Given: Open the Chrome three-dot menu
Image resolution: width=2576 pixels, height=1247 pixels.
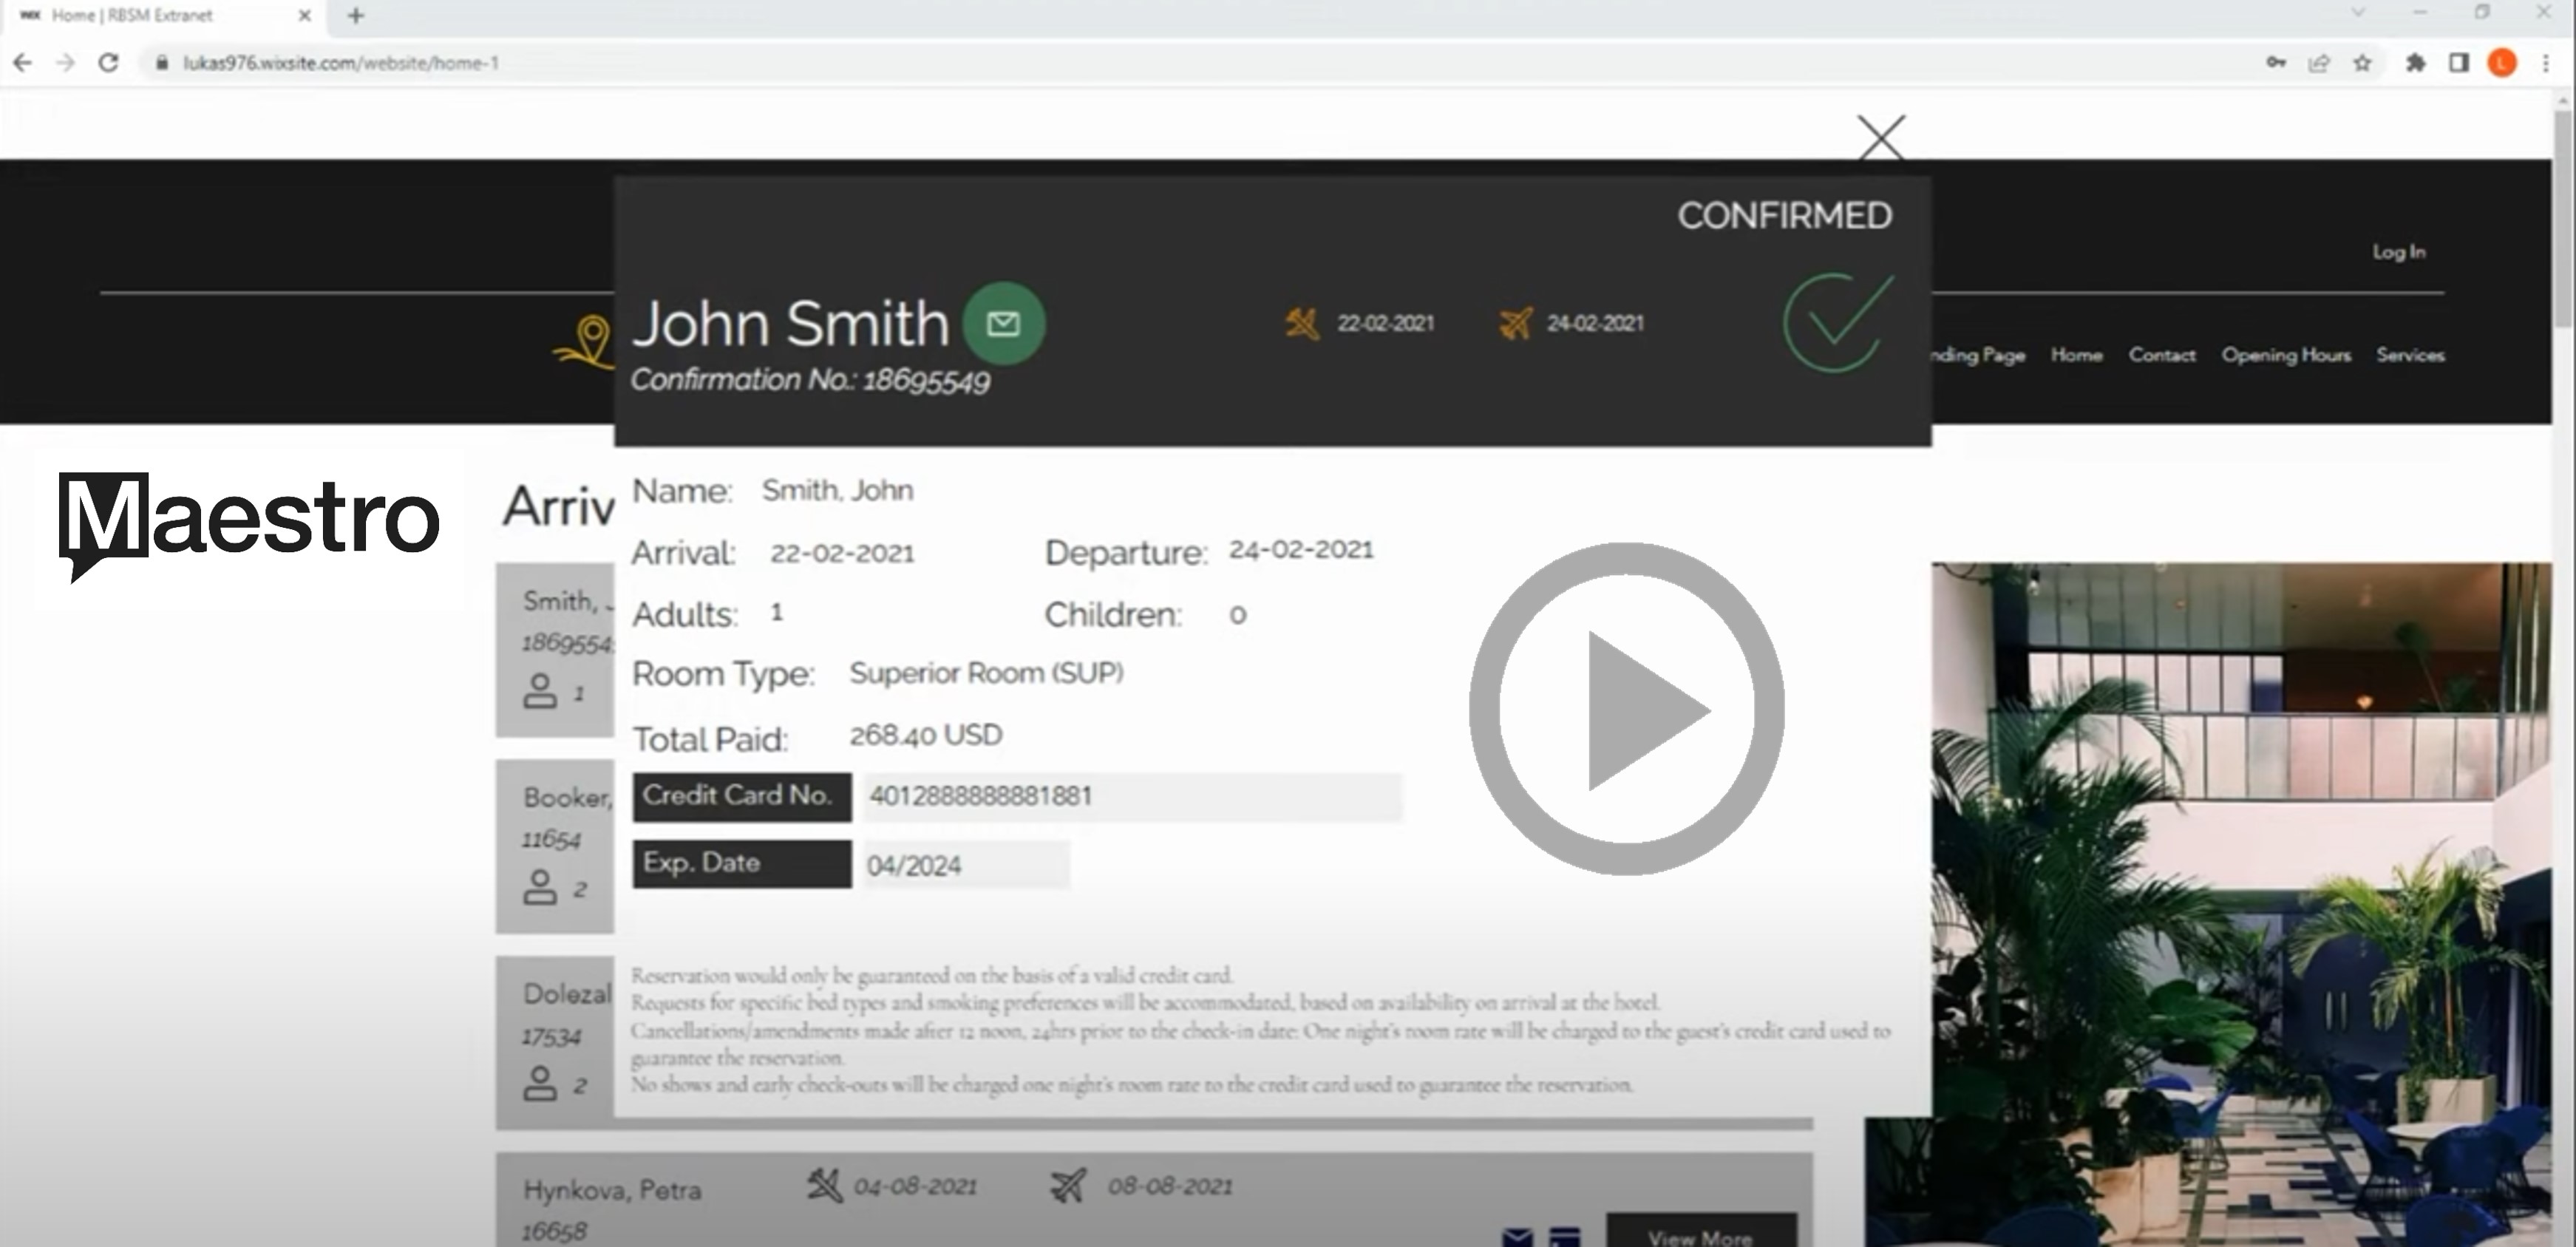Looking at the screenshot, I should coord(2545,63).
